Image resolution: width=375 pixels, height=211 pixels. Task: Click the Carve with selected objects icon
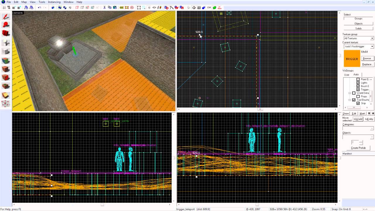[x=53, y=8]
